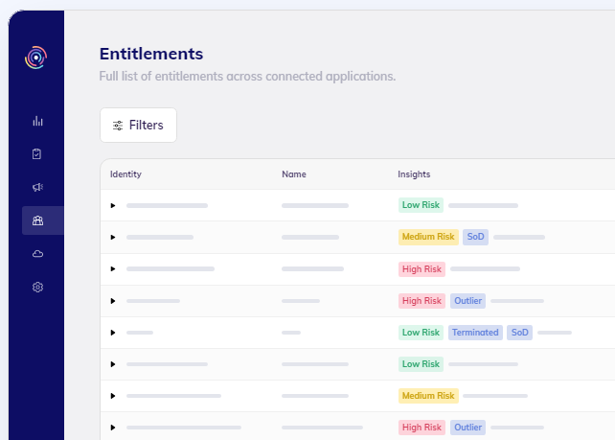Select the identities people icon in sidebar
The width and height of the screenshot is (615, 440).
pos(37,220)
